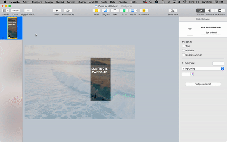This screenshot has width=227, height=142.
Task: Select slide 1 thumbnail in navigator
Action: [12, 28]
